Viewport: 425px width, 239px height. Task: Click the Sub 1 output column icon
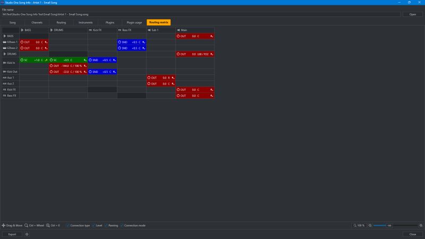click(x=149, y=30)
